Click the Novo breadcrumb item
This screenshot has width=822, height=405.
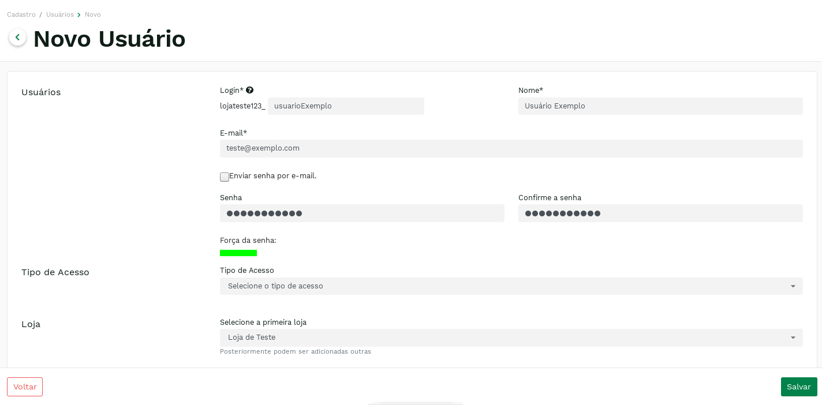(93, 14)
